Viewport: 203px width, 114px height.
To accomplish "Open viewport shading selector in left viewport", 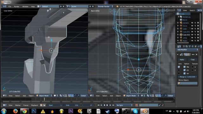I will [56, 96].
